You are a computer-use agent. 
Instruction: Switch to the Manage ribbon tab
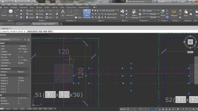pos(39,7)
